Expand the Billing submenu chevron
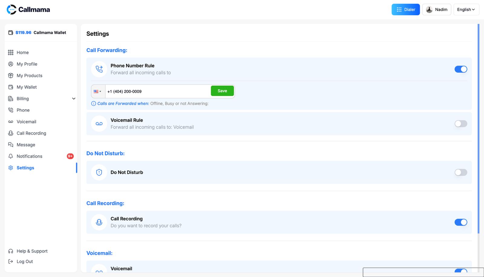This screenshot has width=484, height=277. [74, 98]
